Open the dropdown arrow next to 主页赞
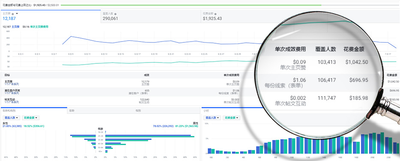Screen dimensions: 400x161 pos(17,14)
